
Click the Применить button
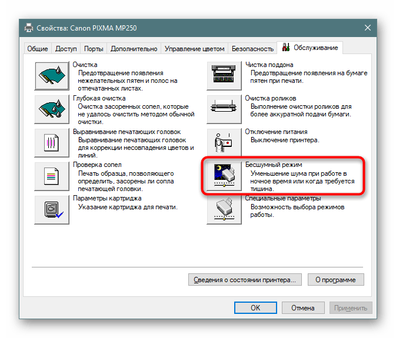351,308
